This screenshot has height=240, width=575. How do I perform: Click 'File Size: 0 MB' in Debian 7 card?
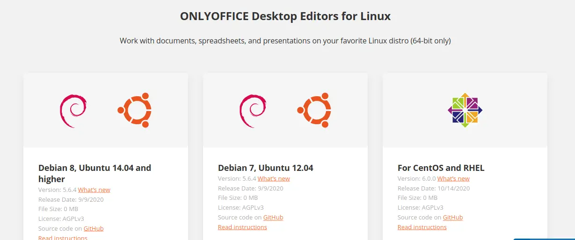pyautogui.click(x=238, y=198)
